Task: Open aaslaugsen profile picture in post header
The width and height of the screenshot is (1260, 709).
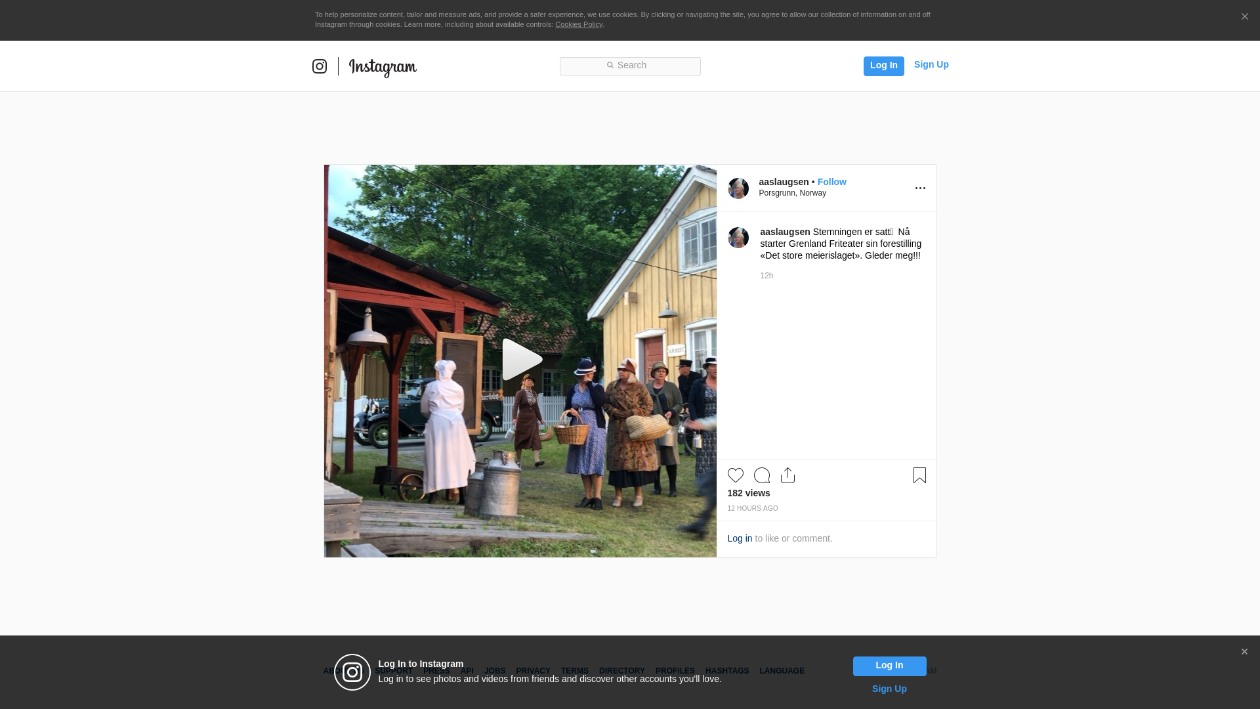Action: coord(738,188)
